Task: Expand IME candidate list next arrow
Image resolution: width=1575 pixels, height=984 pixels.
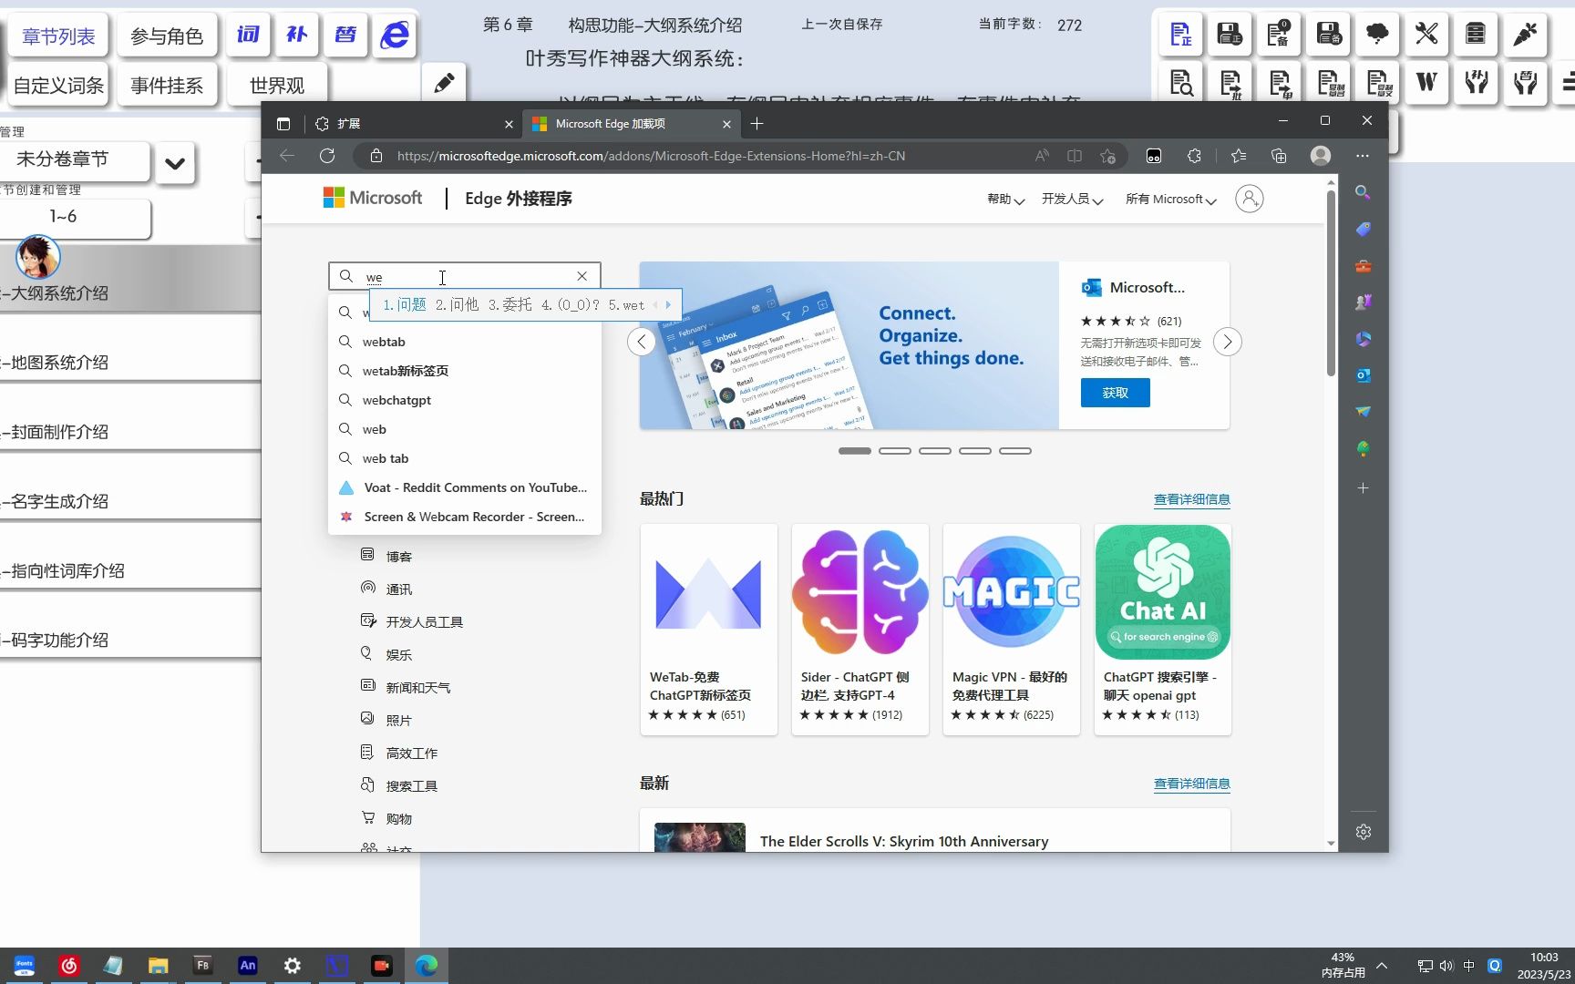Action: tap(668, 305)
